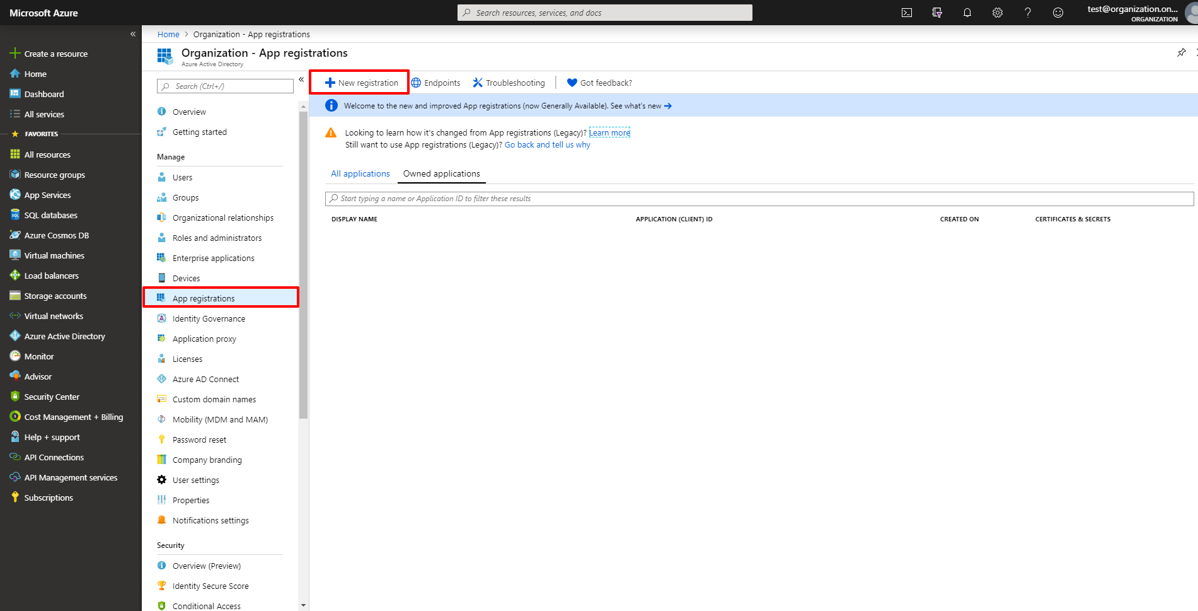
Task: Sort by the Created On column header
Action: pyautogui.click(x=959, y=219)
